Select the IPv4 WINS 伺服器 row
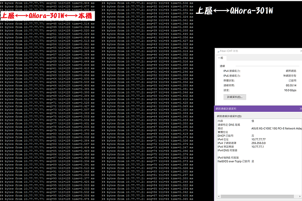The width and height of the screenshot is (302, 201). click(228, 157)
